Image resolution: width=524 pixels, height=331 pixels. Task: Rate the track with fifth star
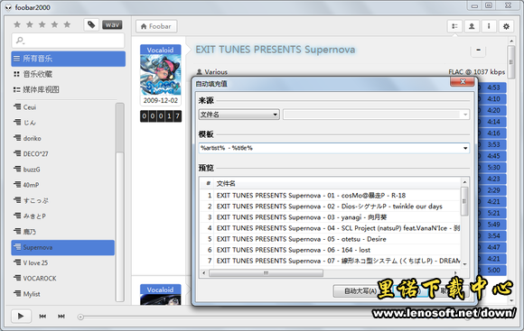point(67,24)
